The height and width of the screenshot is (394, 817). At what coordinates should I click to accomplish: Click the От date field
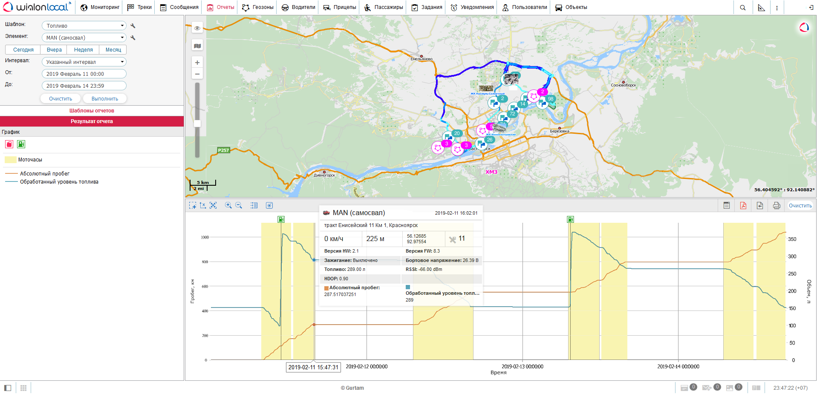84,74
